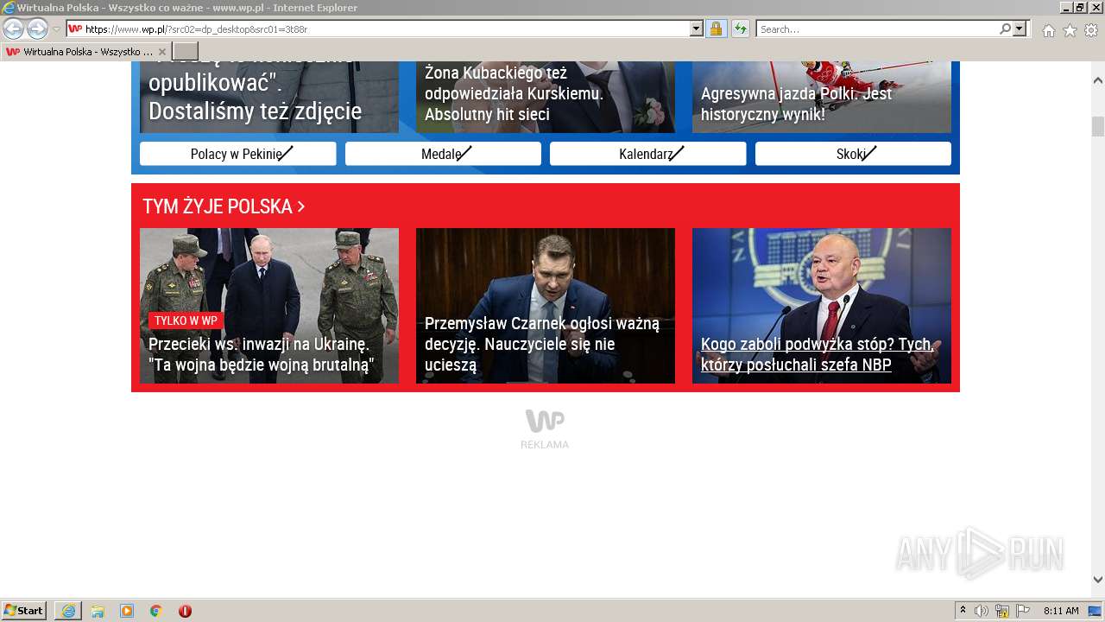Click the magnifier search icon

coord(1005,29)
